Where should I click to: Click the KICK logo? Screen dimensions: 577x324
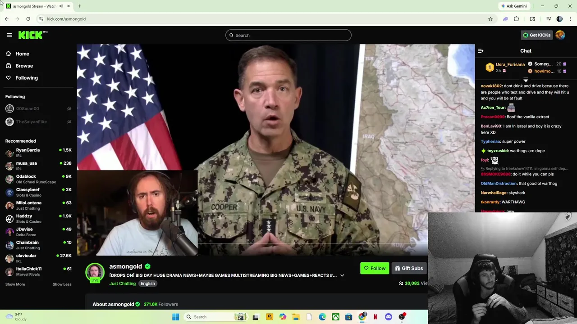(33, 35)
